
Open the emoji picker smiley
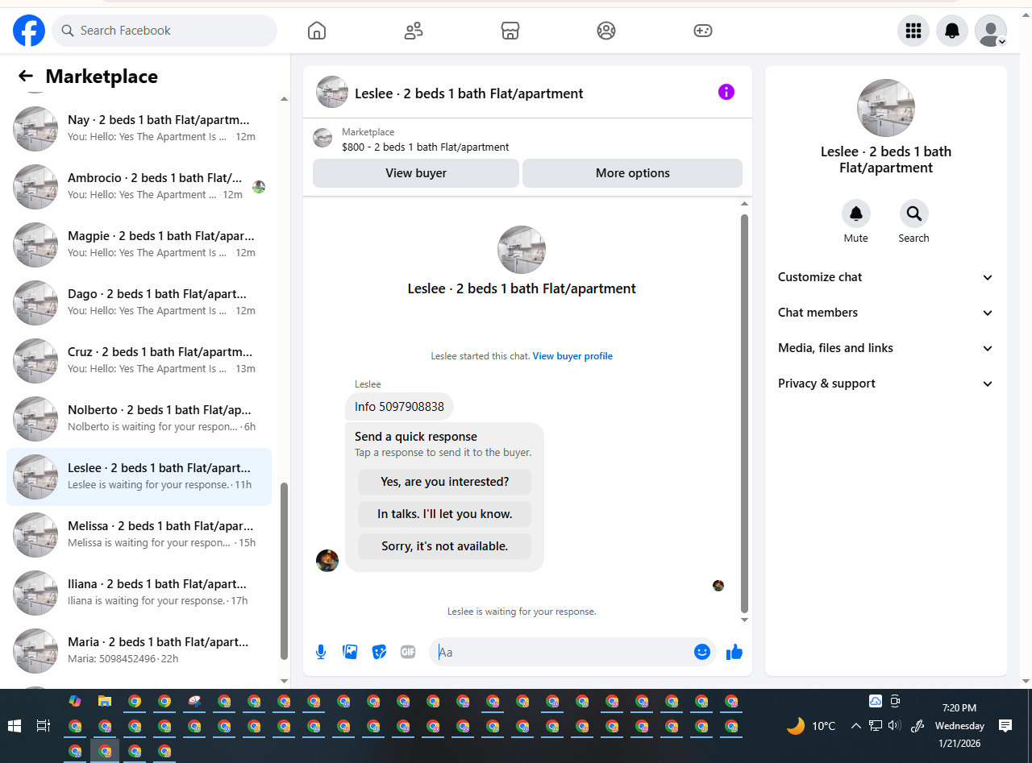pos(702,652)
